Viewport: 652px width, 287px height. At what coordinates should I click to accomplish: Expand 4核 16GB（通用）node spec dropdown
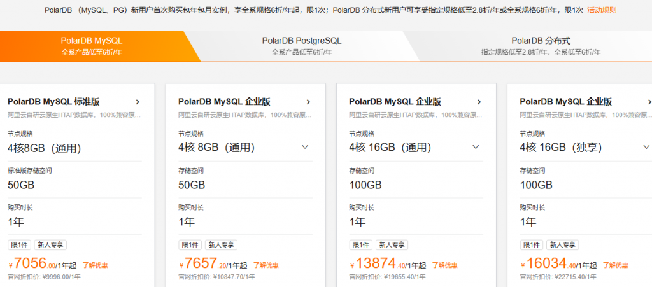click(x=476, y=147)
